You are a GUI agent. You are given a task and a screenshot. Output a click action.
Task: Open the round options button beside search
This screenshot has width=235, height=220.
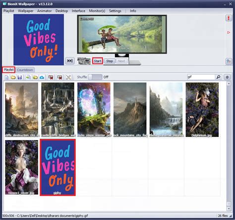(x=227, y=77)
